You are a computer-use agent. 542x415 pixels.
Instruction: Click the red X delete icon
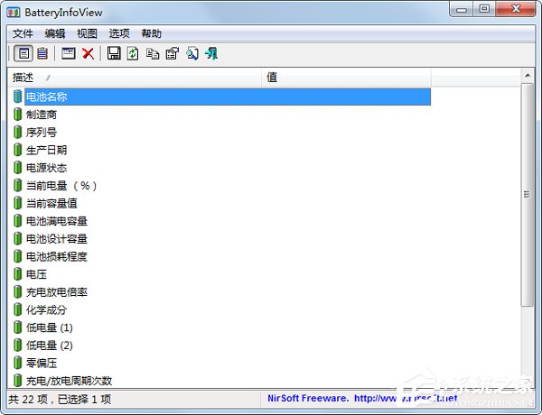pos(88,54)
